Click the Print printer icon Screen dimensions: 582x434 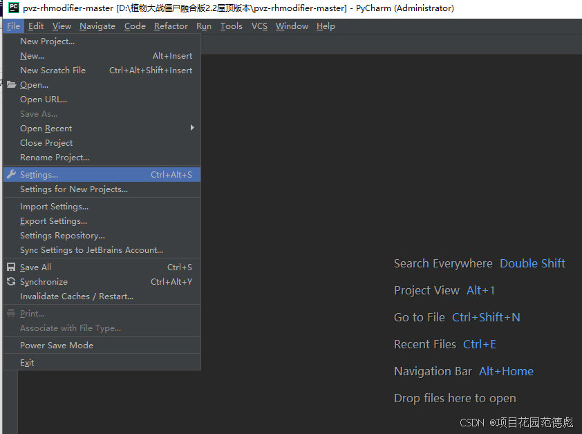(11, 313)
